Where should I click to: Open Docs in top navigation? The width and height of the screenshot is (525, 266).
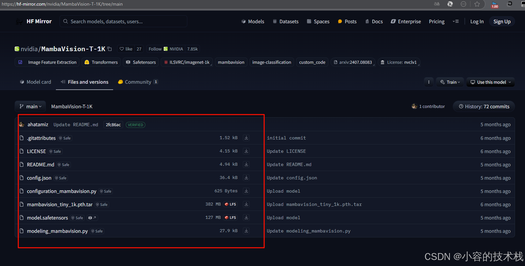coord(374,21)
